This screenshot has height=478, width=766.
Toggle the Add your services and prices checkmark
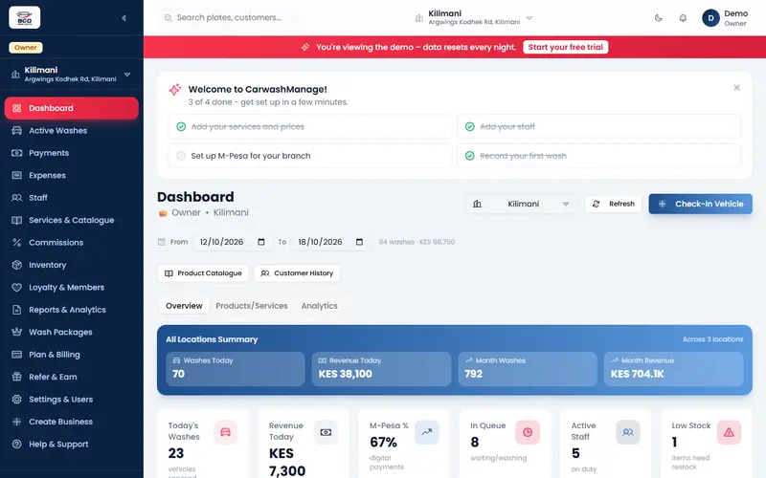point(181,127)
